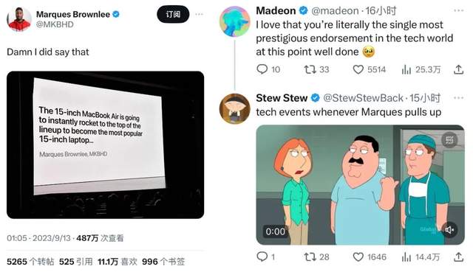View the 5265 个转帖 reposts list

pyautogui.click(x=30, y=262)
